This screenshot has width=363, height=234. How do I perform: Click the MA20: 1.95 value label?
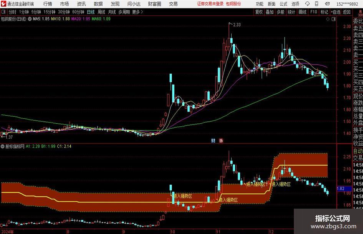click(81, 19)
